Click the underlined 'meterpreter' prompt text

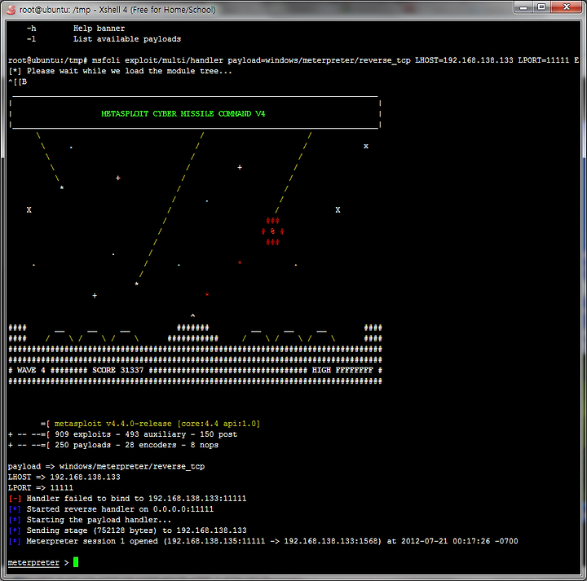(x=33, y=562)
